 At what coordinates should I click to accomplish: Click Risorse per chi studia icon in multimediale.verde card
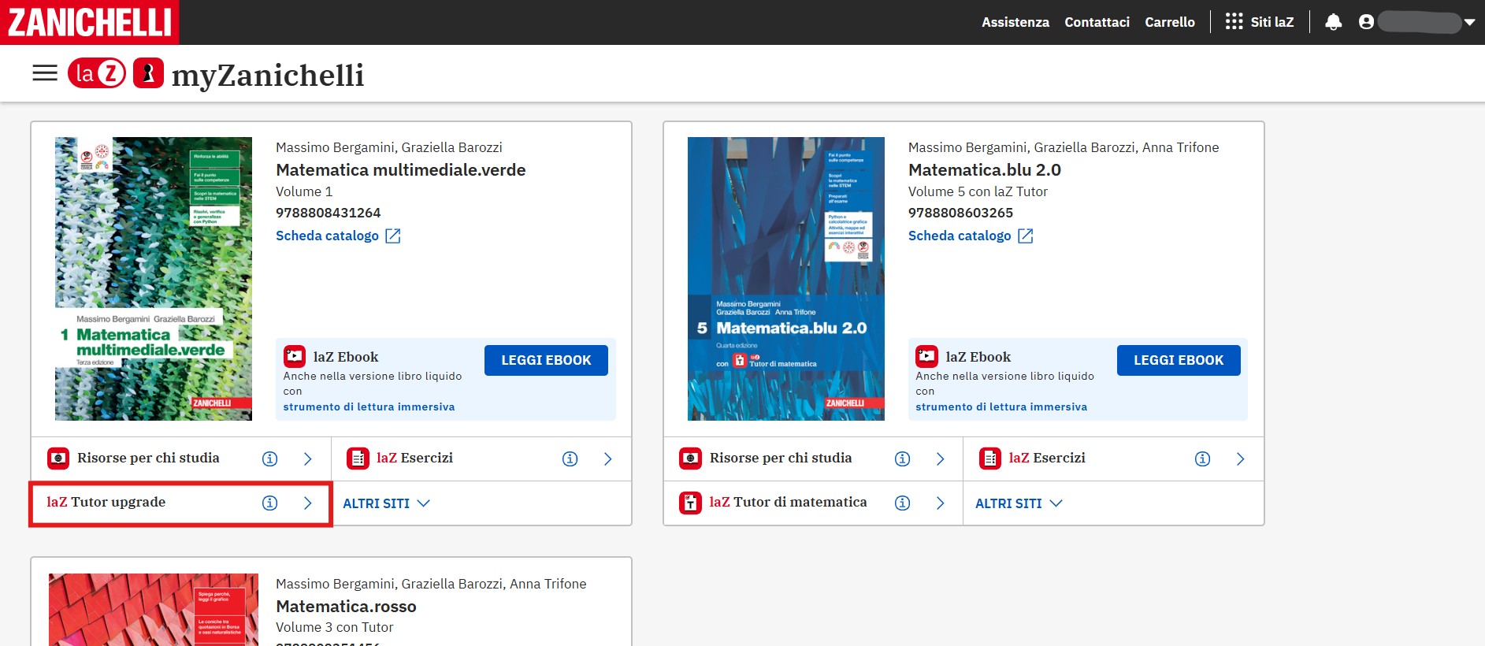coord(58,459)
